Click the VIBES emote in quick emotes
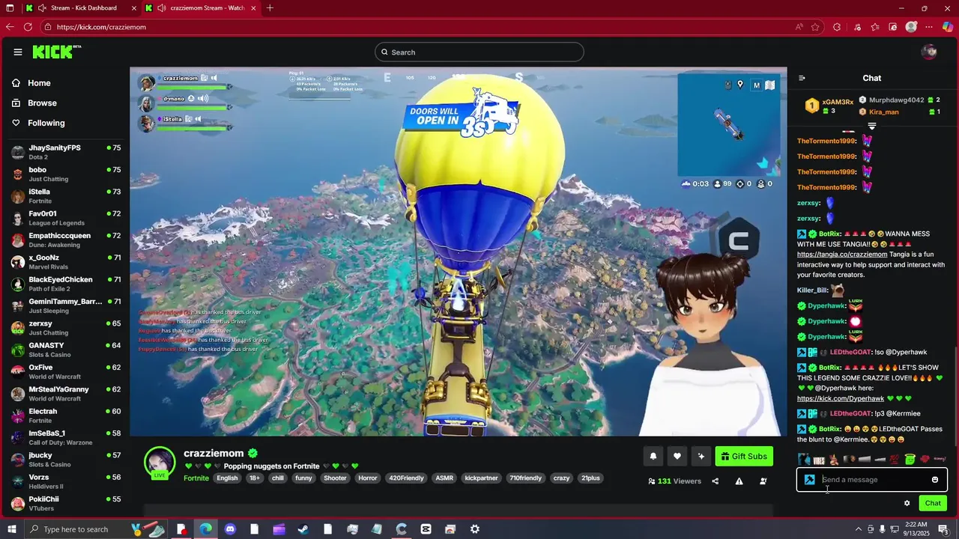Image resolution: width=959 pixels, height=539 pixels. tap(819, 459)
